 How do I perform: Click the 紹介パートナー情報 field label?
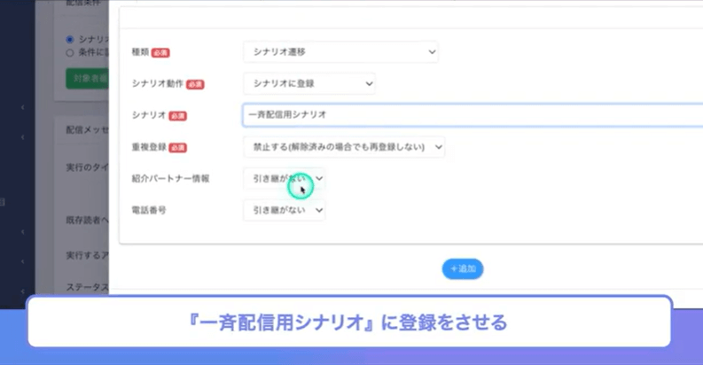170,178
